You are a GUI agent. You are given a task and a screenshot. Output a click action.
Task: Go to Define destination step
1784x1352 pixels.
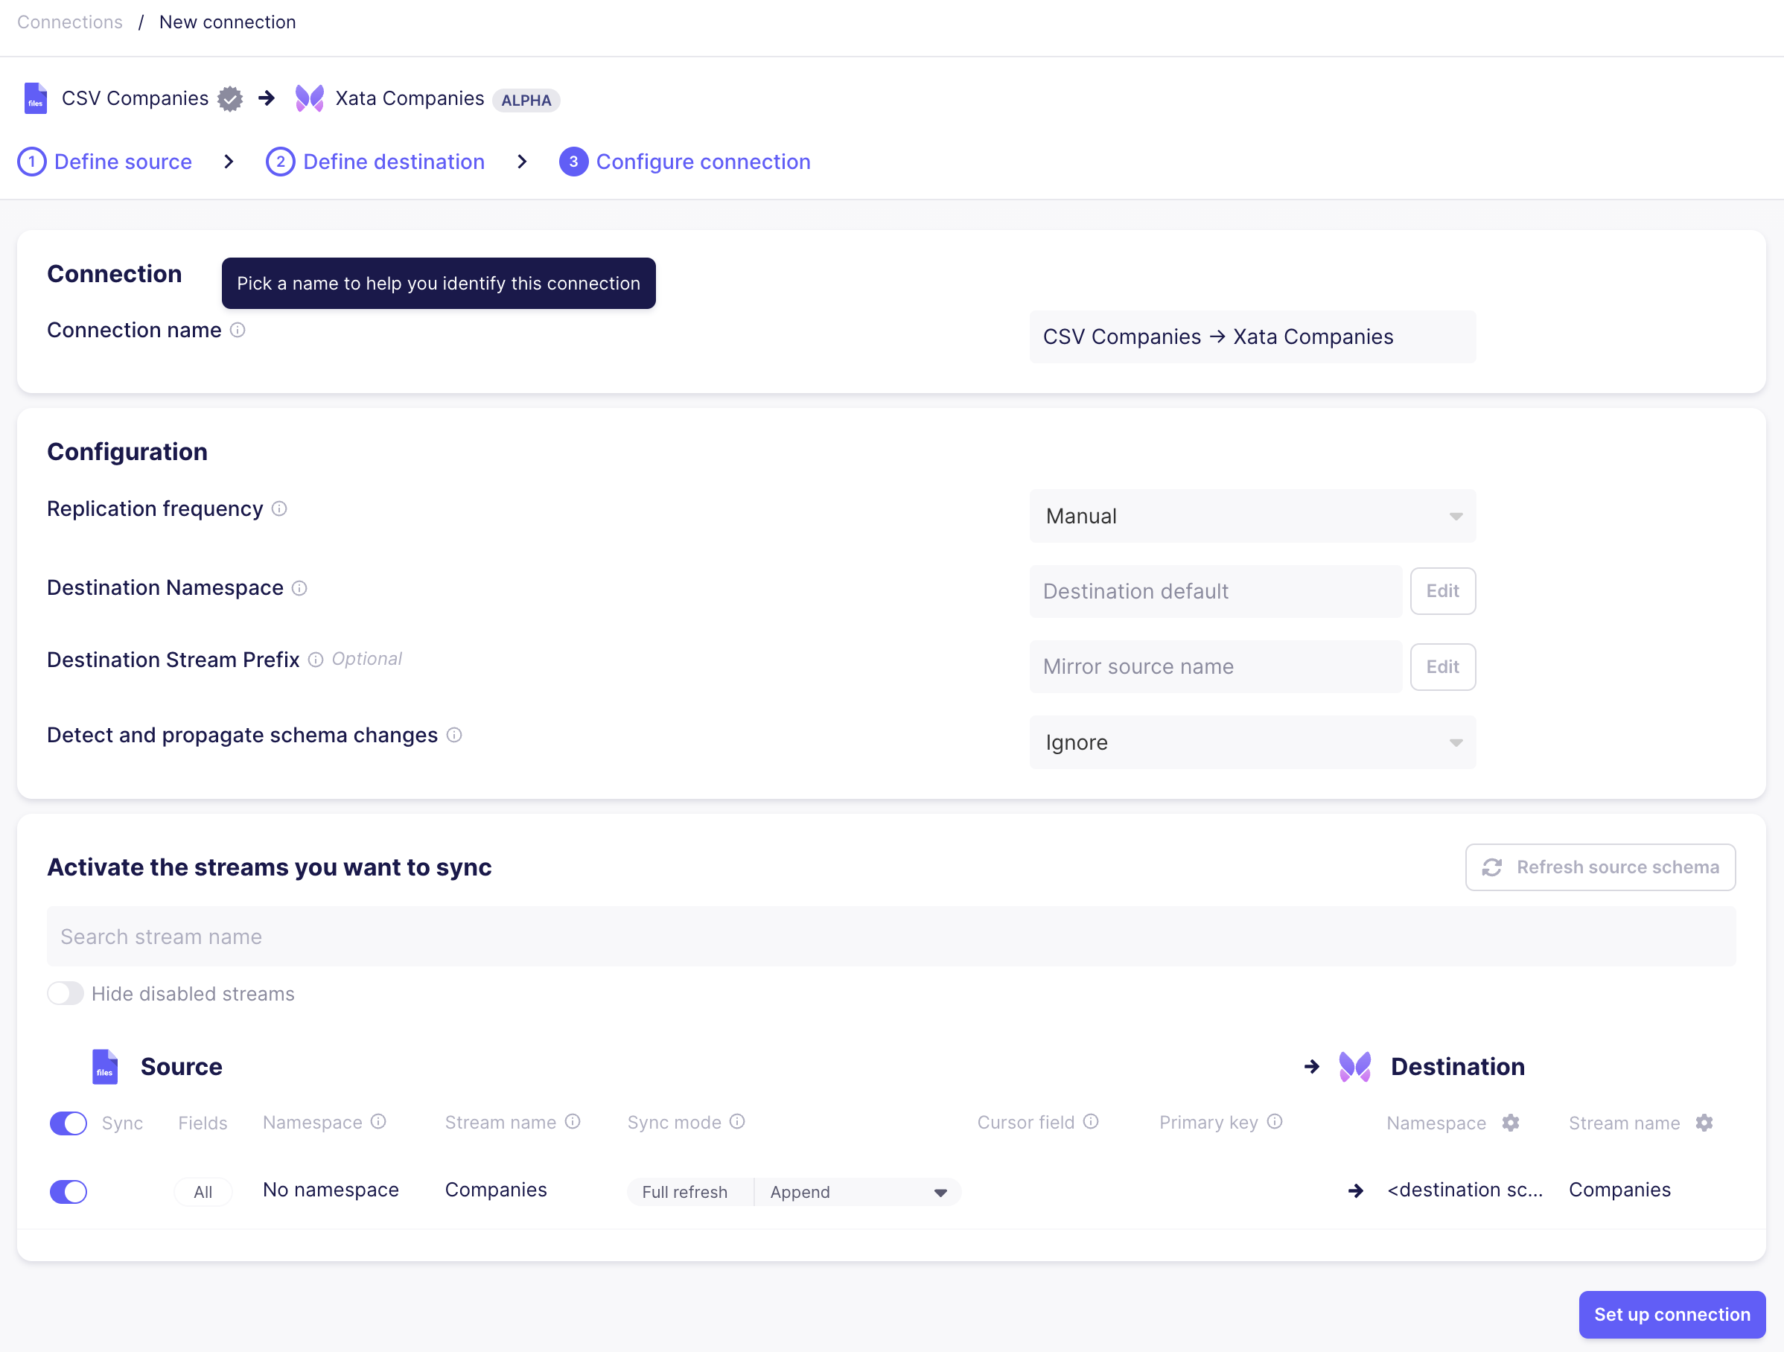tap(375, 162)
